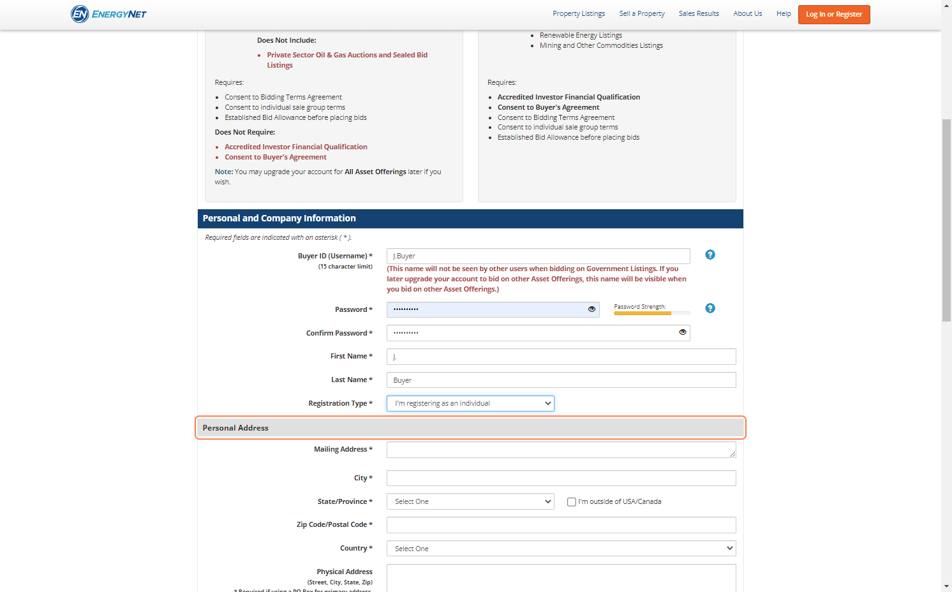Screen dimensions: 952x592
Task: Click the Mailing Address text area
Action: [x=561, y=450]
